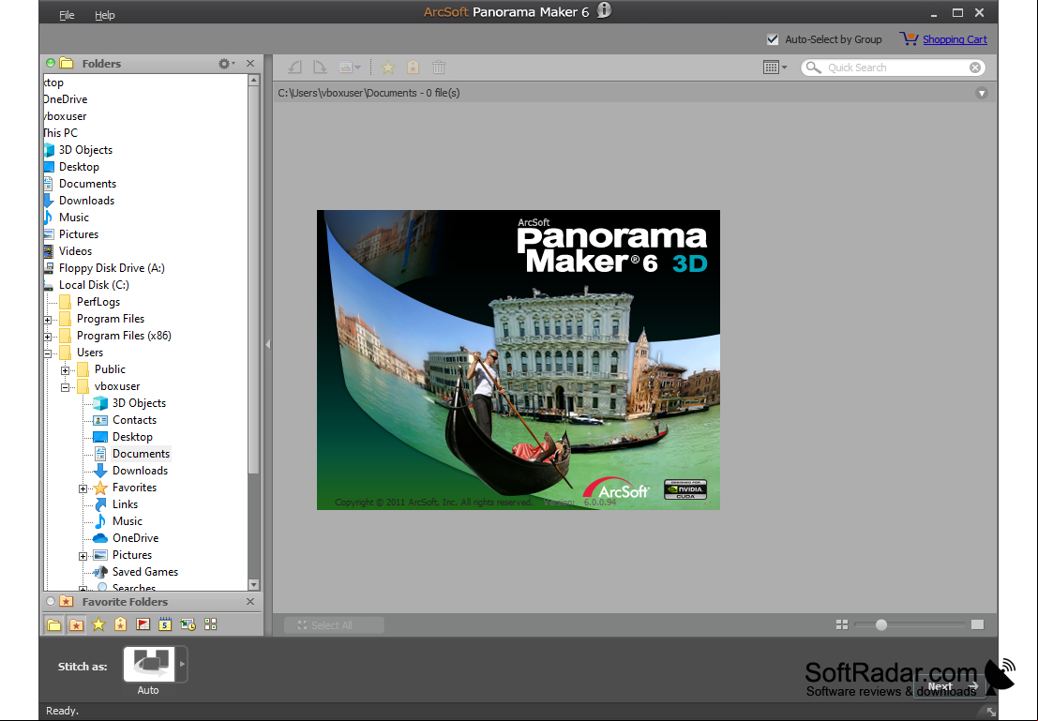Select the PerfLogs folder
This screenshot has height=721, width=1038.
98,302
